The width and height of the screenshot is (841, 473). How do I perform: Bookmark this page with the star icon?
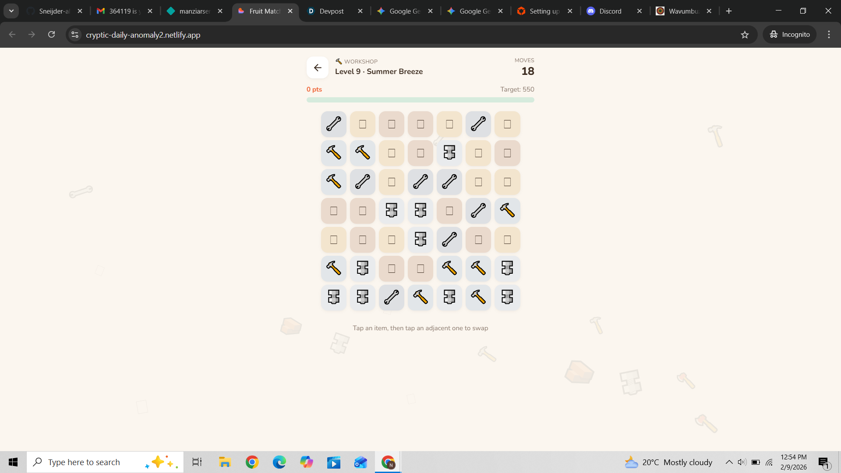745,35
